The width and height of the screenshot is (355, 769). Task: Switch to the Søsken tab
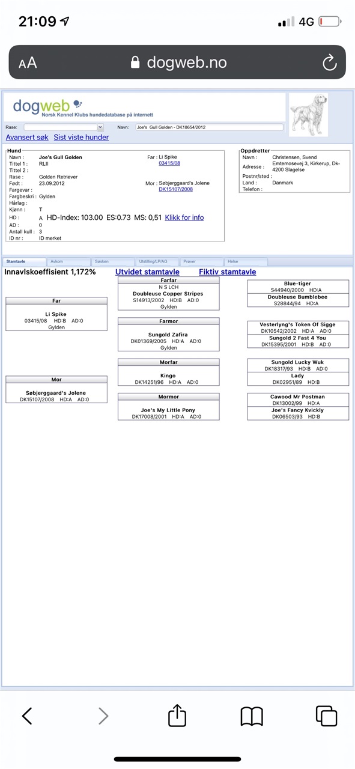(x=114, y=262)
